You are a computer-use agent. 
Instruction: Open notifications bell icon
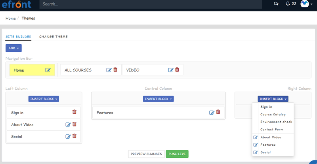click(288, 4)
